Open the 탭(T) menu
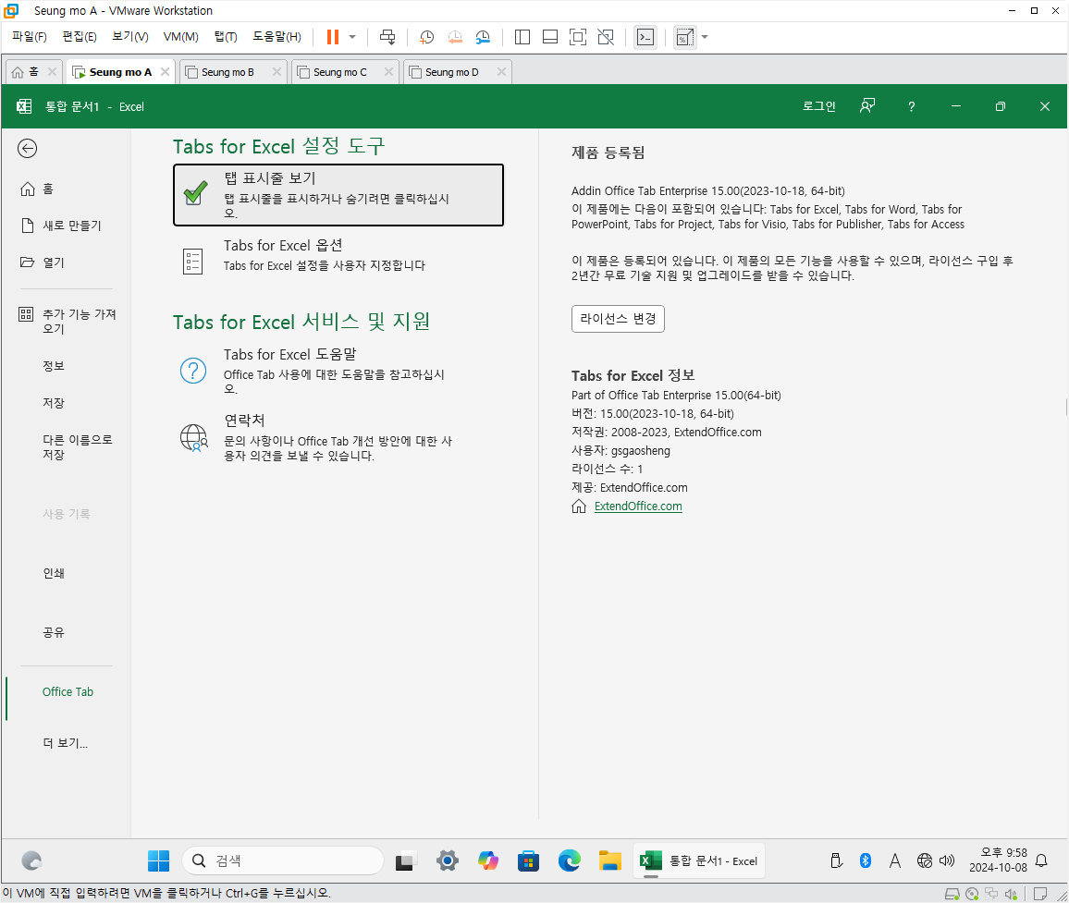1069x903 pixels. (226, 37)
